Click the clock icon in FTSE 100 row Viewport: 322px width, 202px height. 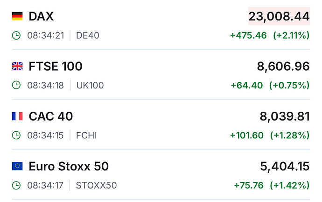pyautogui.click(x=16, y=85)
